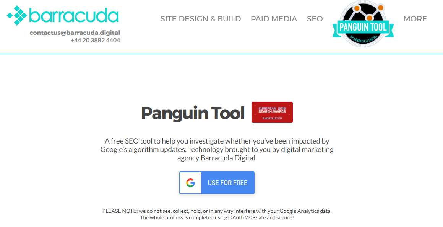
Task: Click the Shortlisted label on the red badge
Action: point(272,118)
